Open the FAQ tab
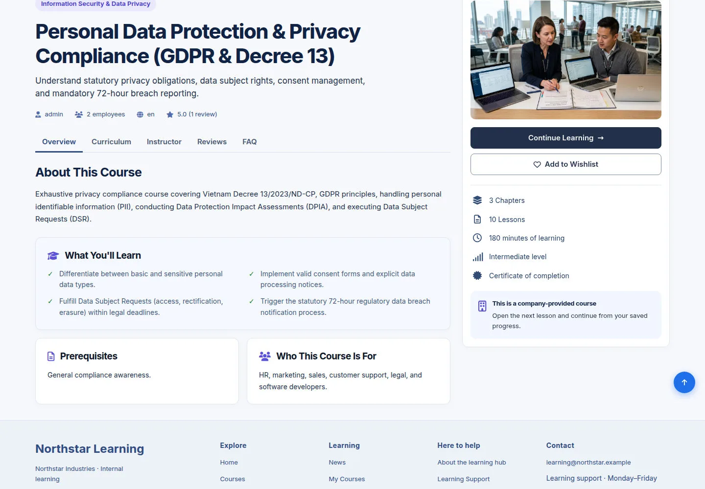 pos(250,142)
